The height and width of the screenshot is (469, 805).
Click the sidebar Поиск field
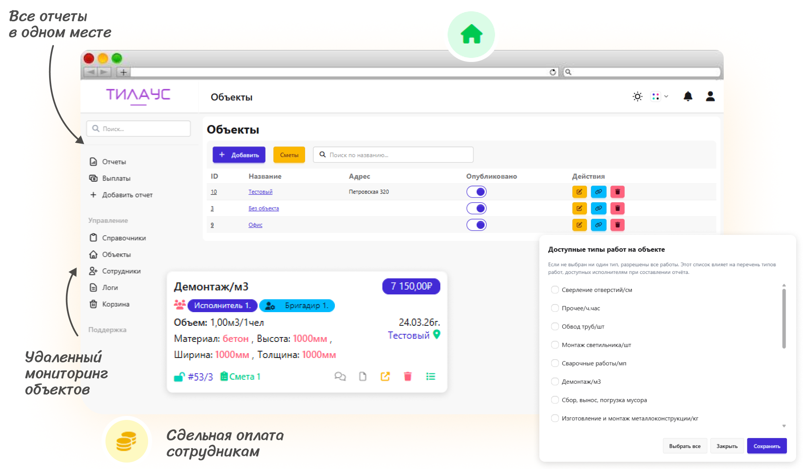click(x=138, y=129)
